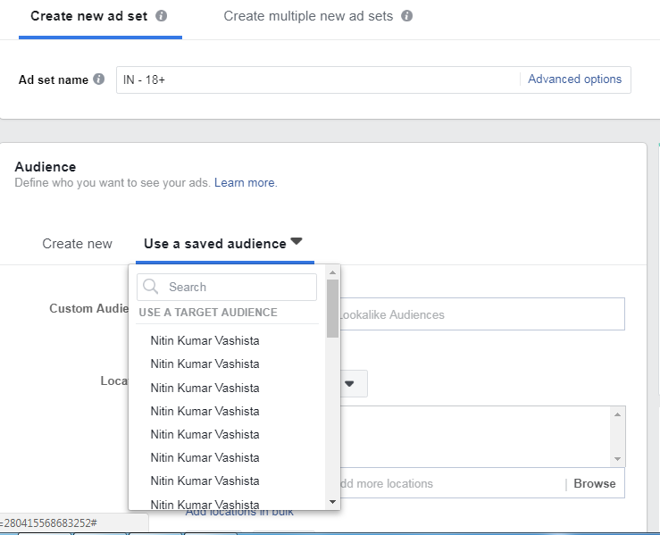660x535 pixels.
Task: Focus the saved audience Search field
Action: point(227,287)
